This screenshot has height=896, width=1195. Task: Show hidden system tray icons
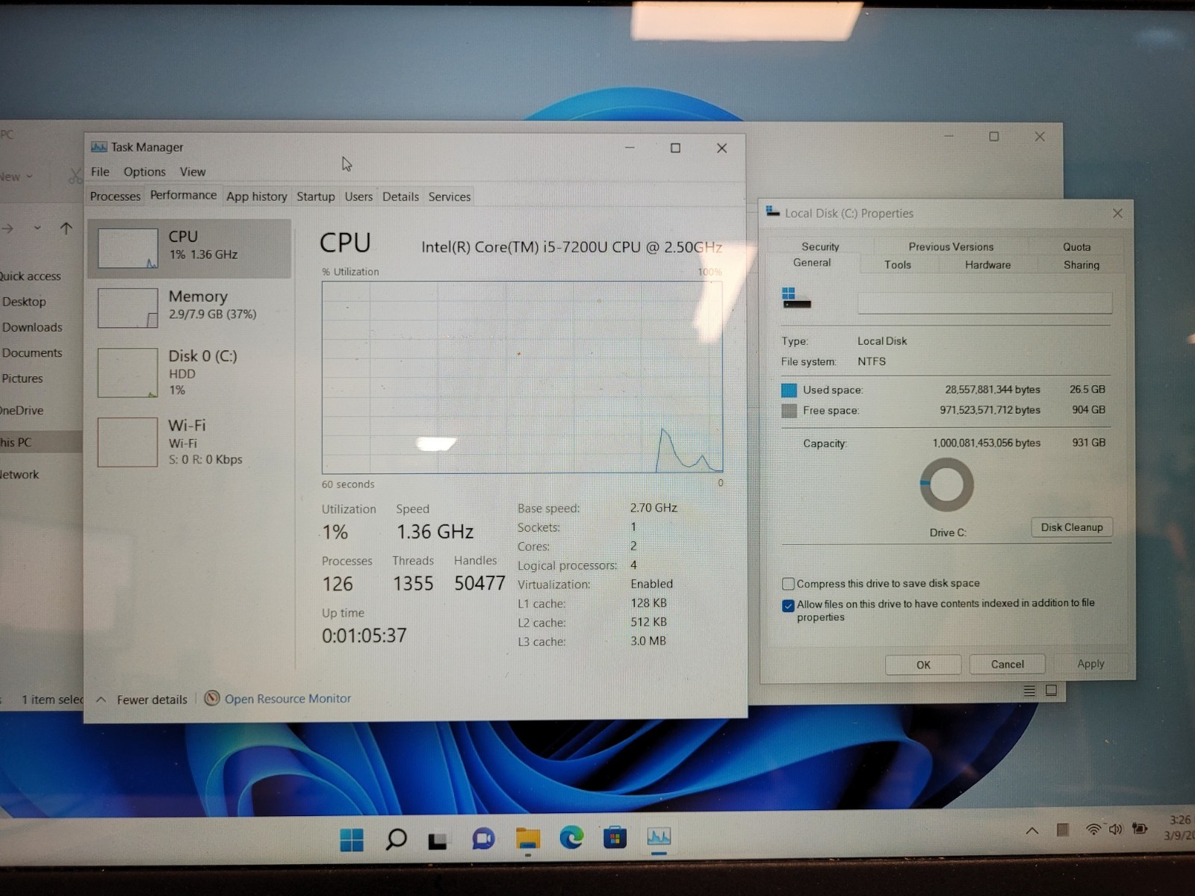coord(1031,830)
